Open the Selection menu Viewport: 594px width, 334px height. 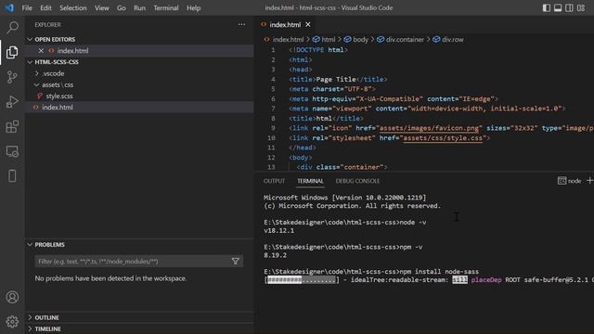(x=72, y=8)
